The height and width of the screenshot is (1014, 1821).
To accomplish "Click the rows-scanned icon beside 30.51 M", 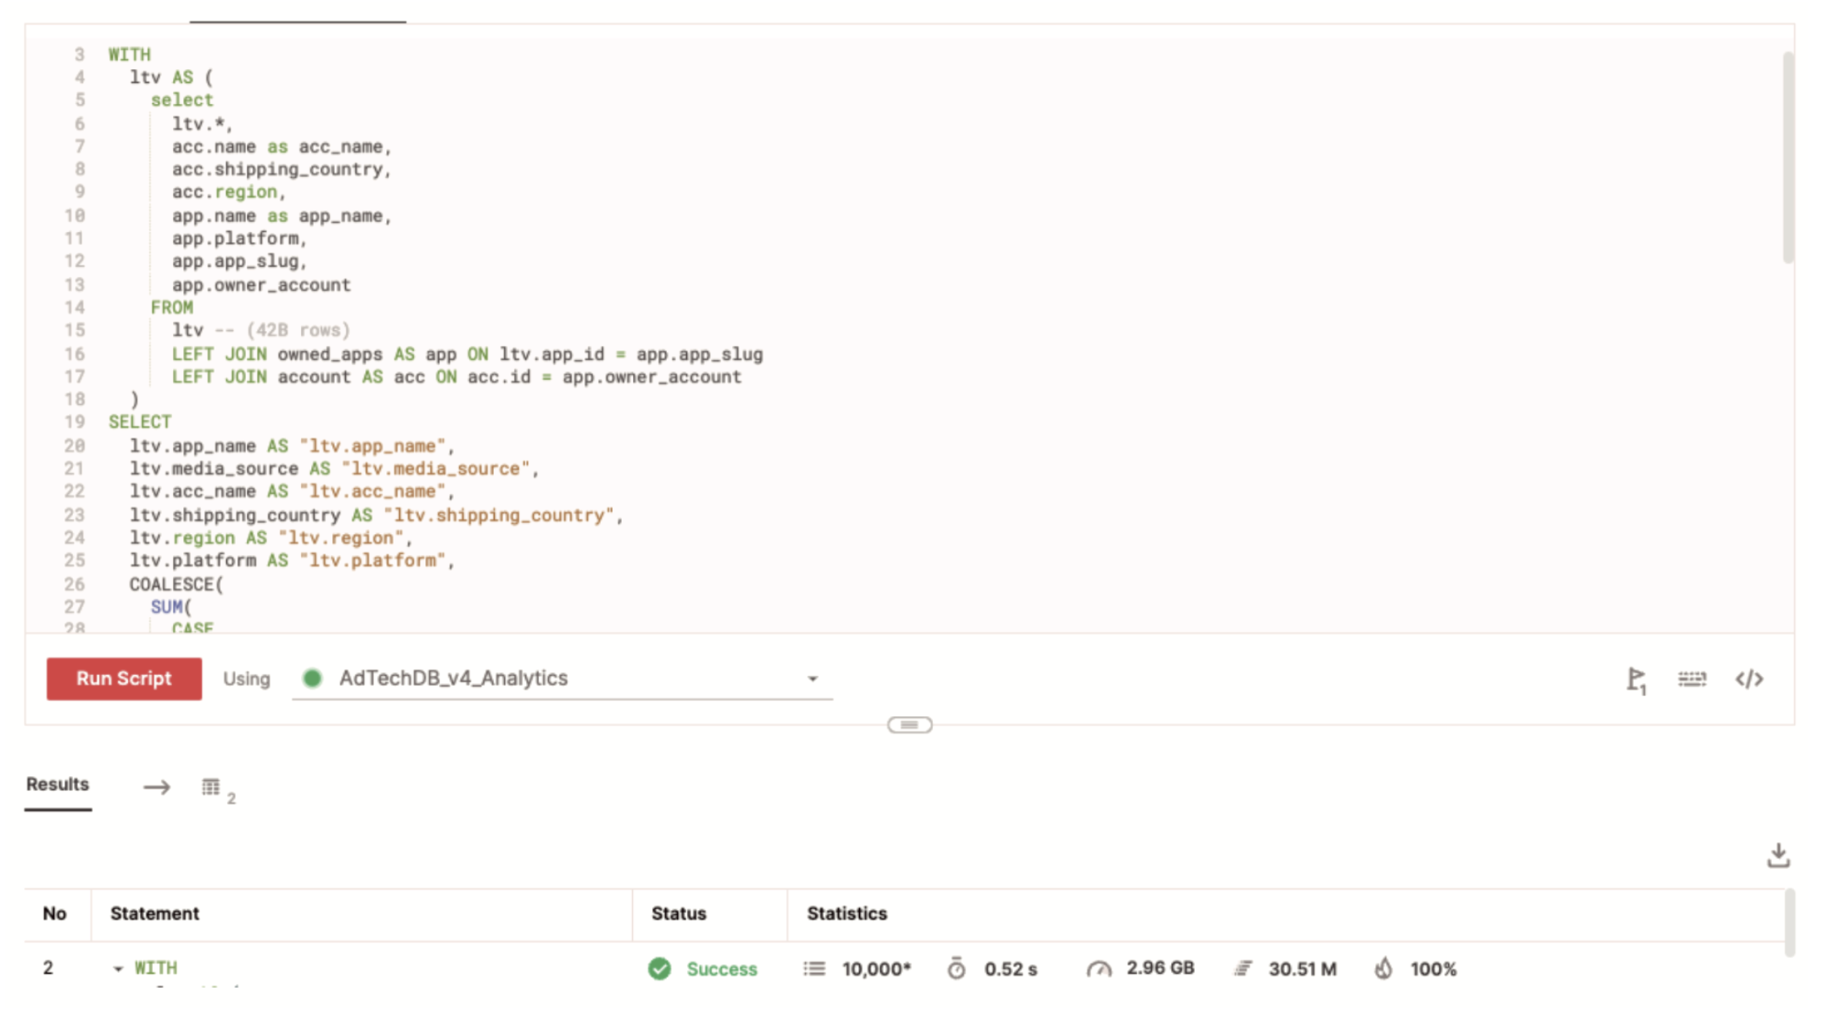I will 1243,968.
